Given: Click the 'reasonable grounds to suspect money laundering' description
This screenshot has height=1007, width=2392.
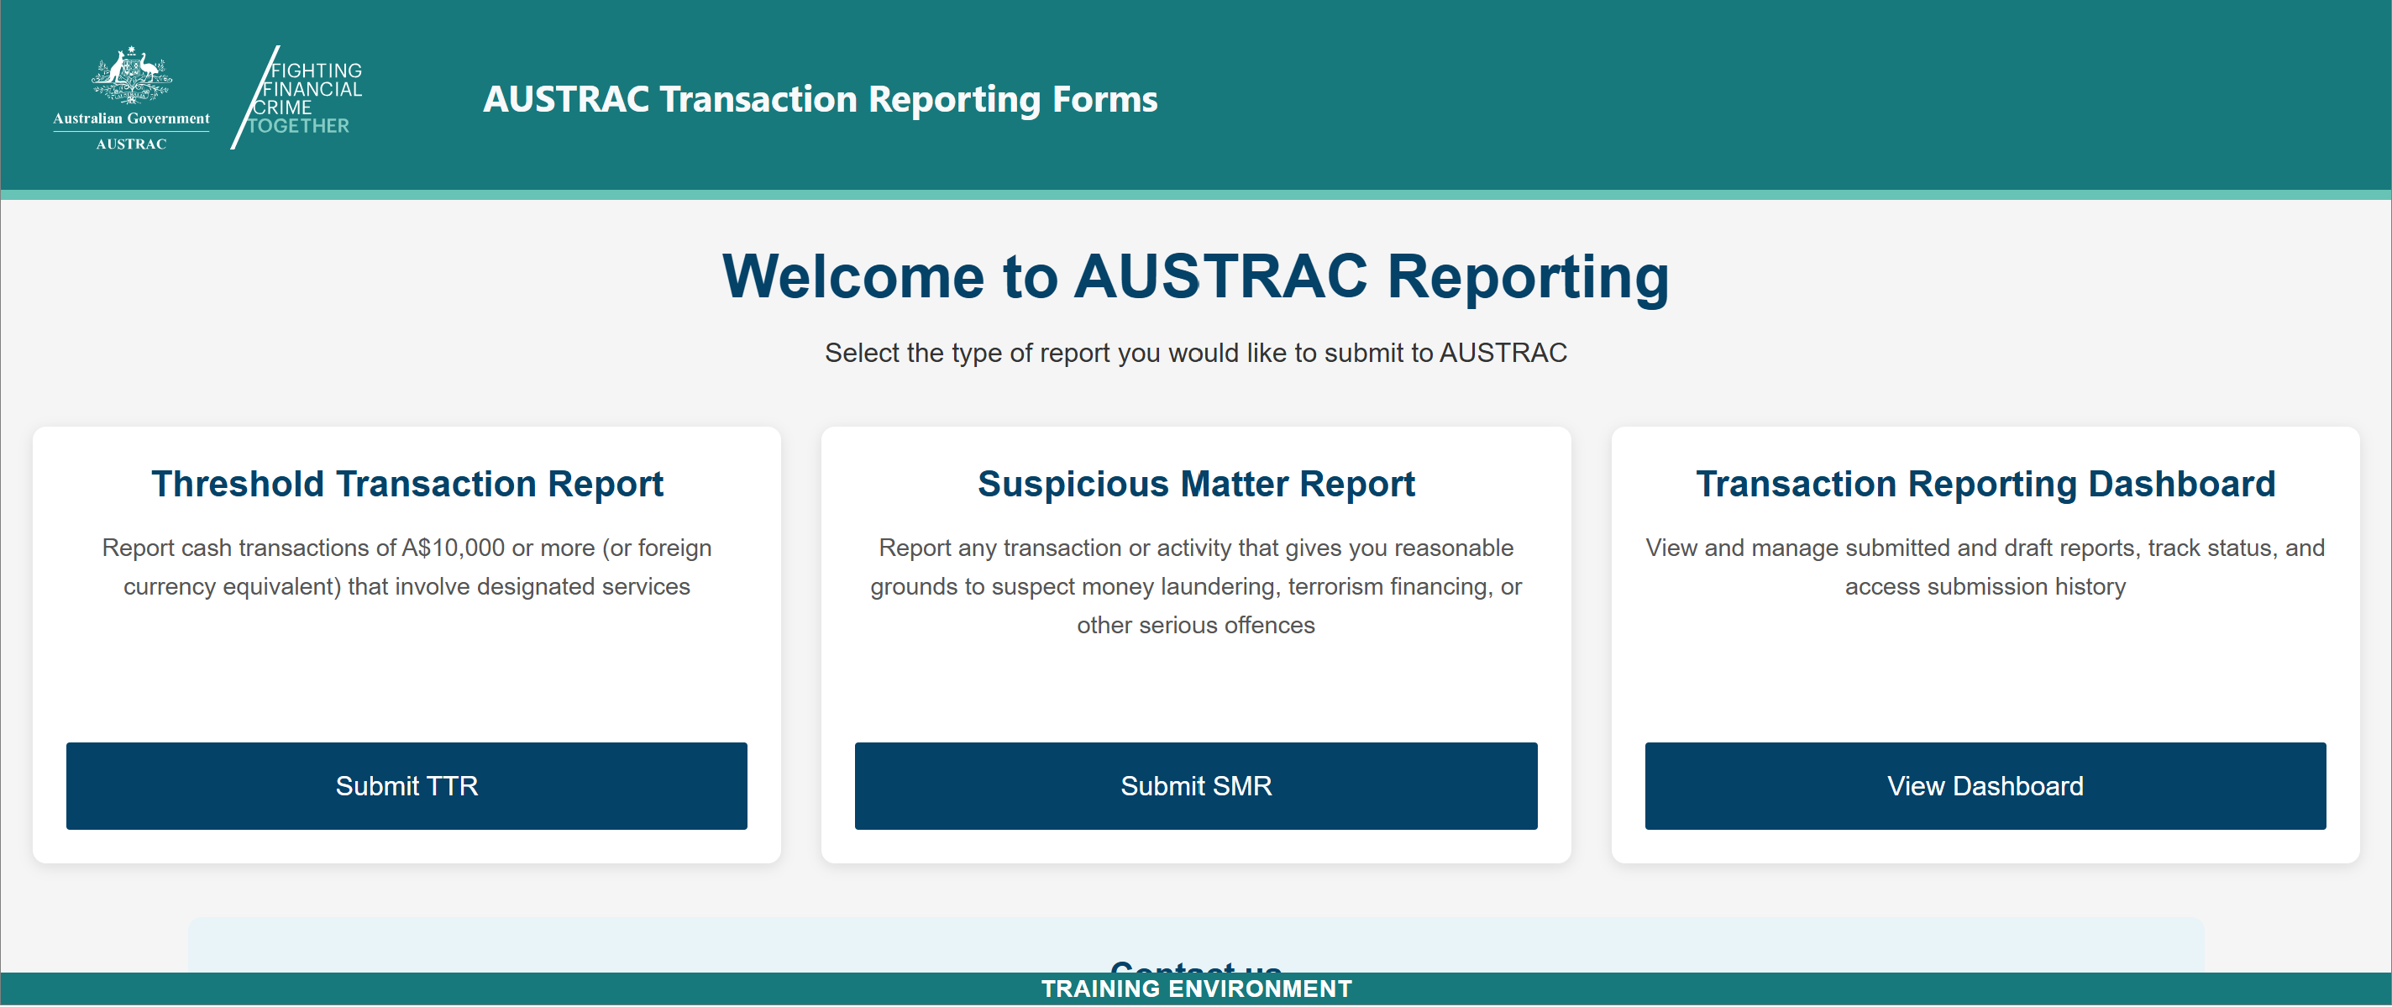Looking at the screenshot, I should pos(1196,587).
